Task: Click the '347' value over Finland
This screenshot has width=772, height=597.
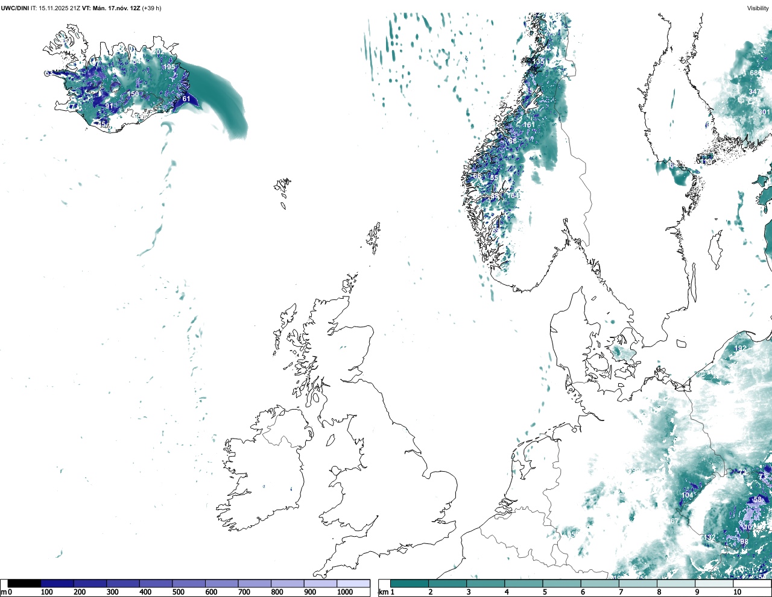Action: [755, 92]
